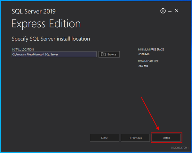Image resolution: width=192 pixels, height=153 pixels.
Task: Click the Install button
Action: tap(166, 138)
